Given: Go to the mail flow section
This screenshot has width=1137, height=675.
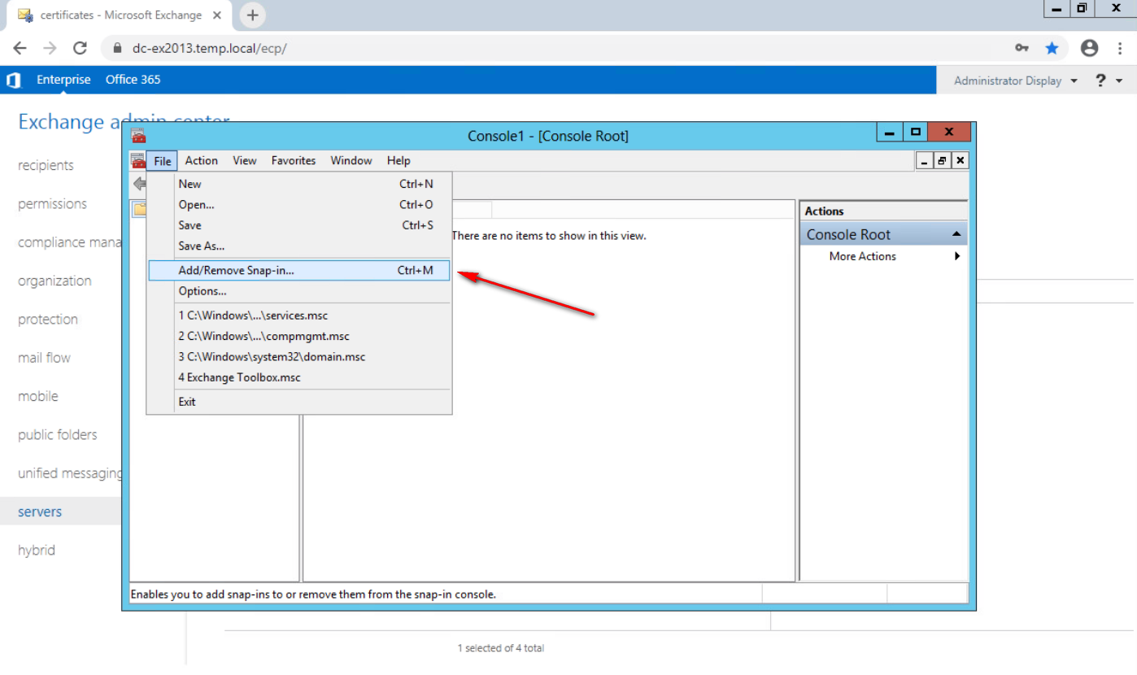Looking at the screenshot, I should (44, 358).
